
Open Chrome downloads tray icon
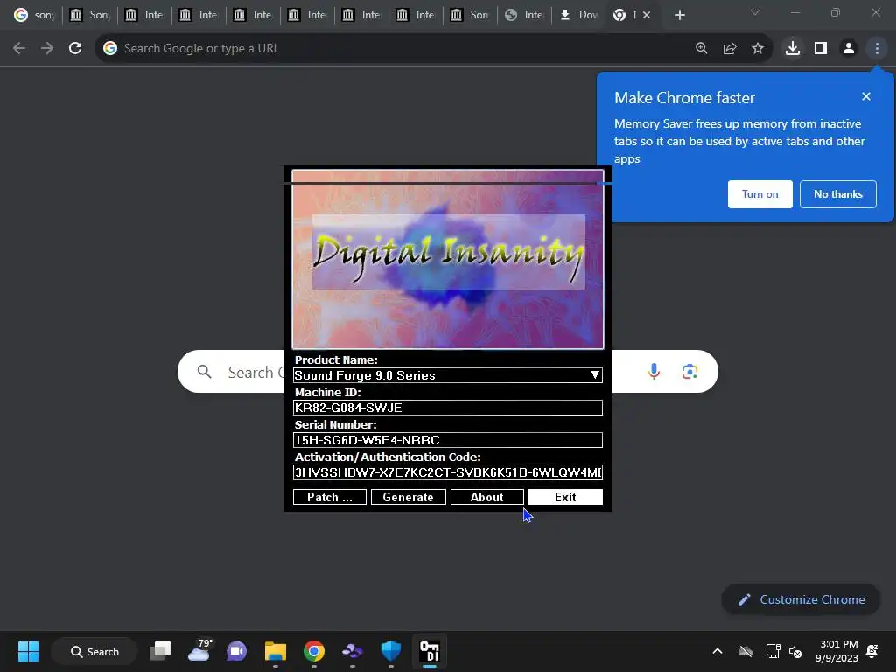click(793, 49)
